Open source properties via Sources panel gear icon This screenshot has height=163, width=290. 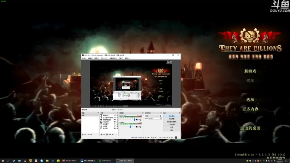pos(107,134)
